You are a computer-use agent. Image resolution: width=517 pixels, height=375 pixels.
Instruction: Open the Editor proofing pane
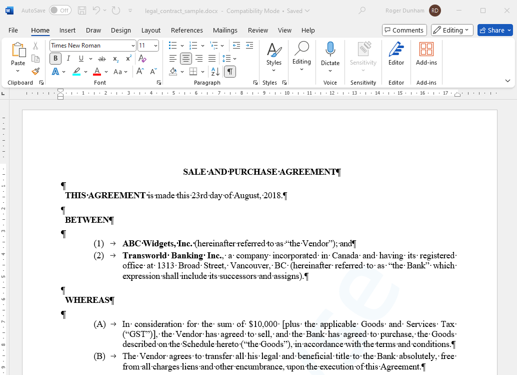(x=396, y=54)
